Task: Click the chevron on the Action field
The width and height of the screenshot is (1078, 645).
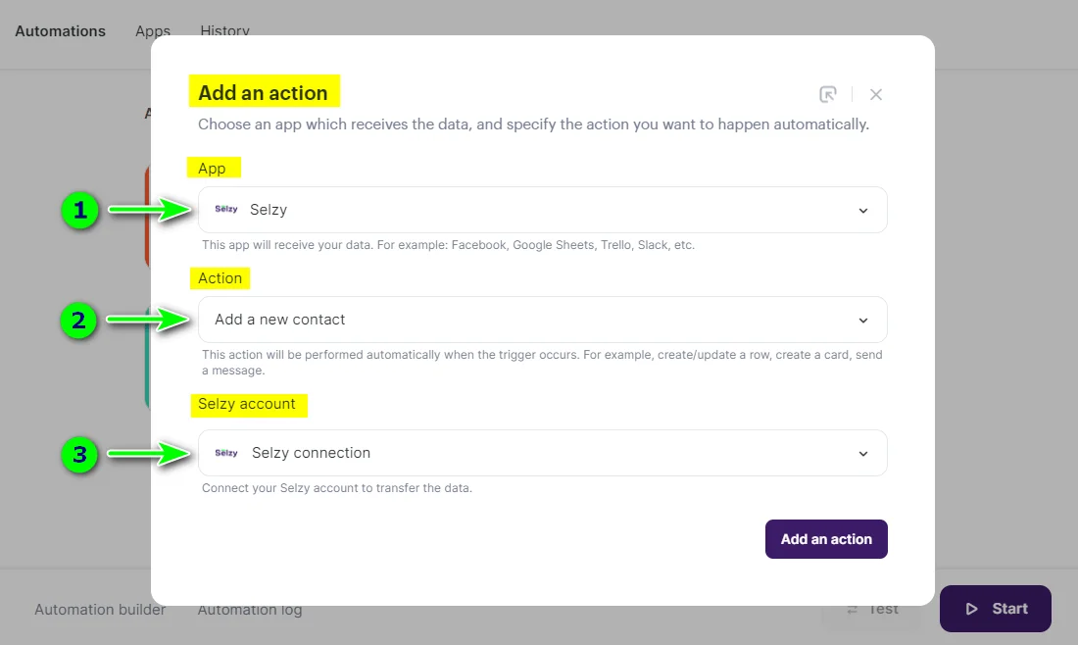Action: [x=863, y=319]
